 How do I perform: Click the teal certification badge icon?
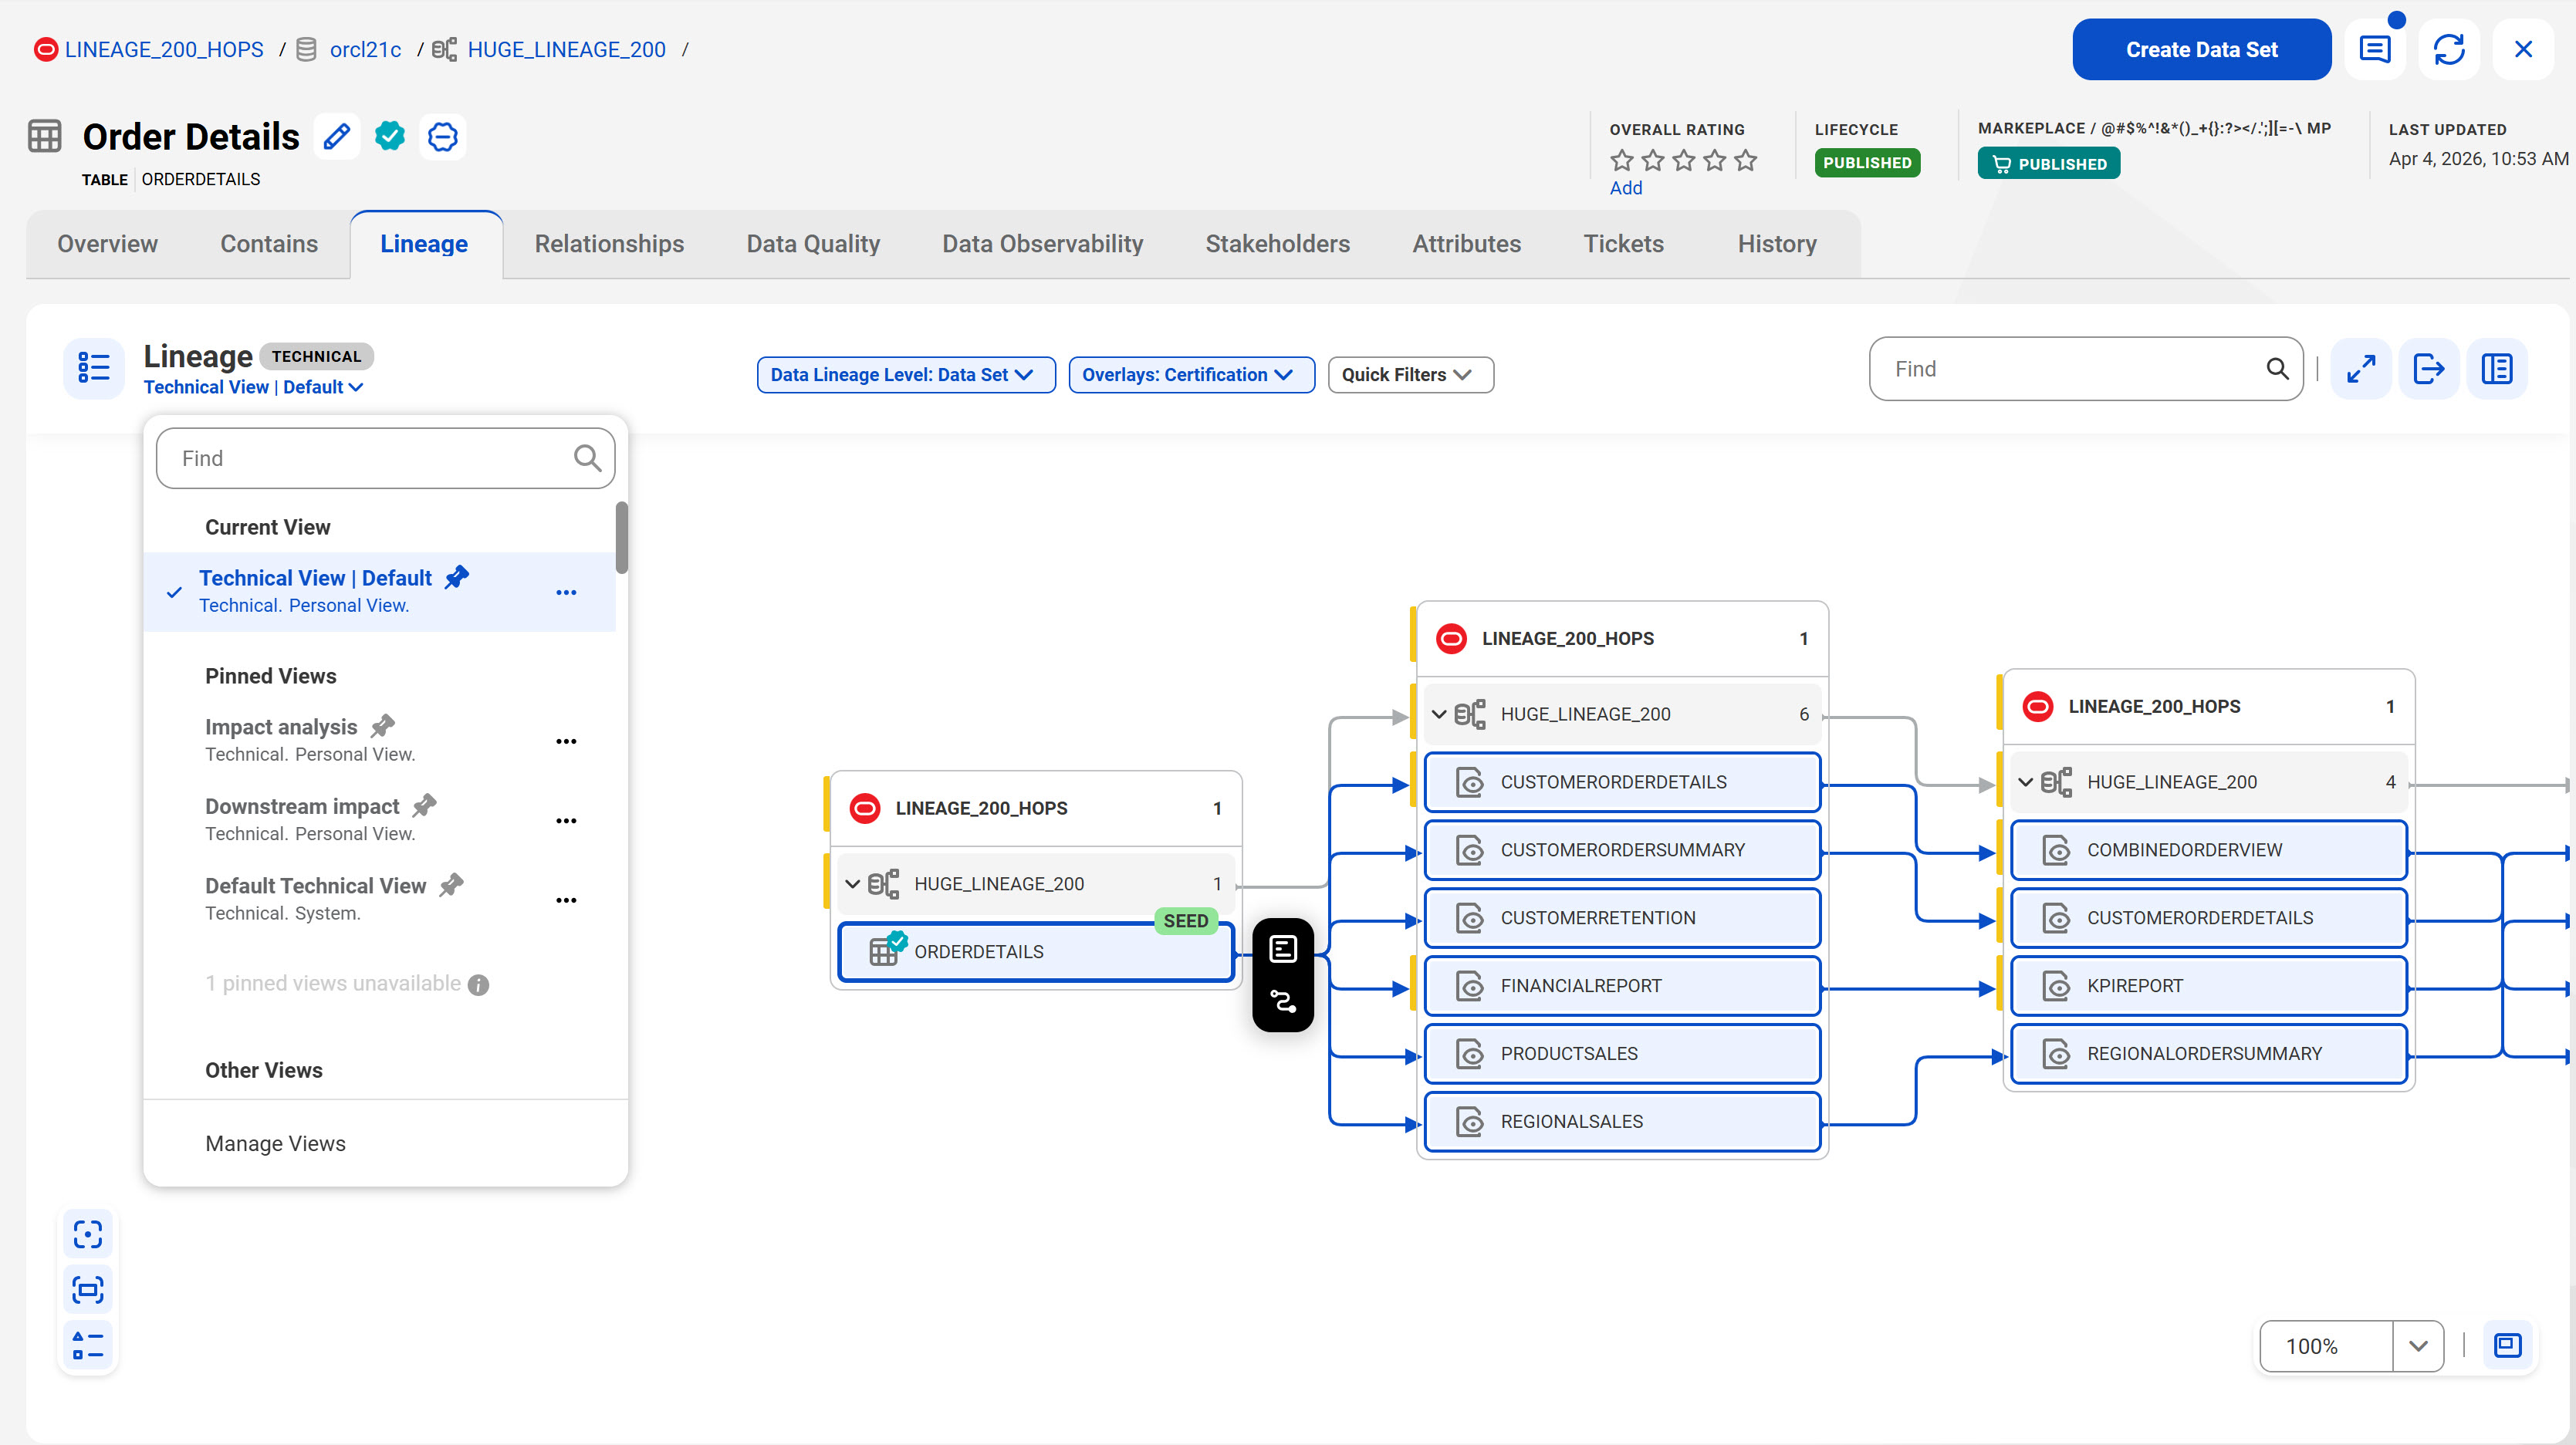[390, 136]
